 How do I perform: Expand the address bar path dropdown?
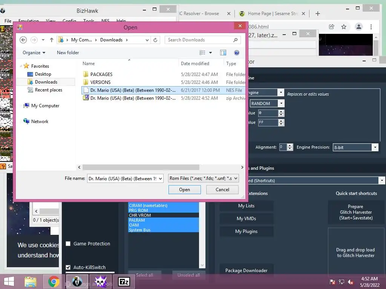(x=147, y=40)
